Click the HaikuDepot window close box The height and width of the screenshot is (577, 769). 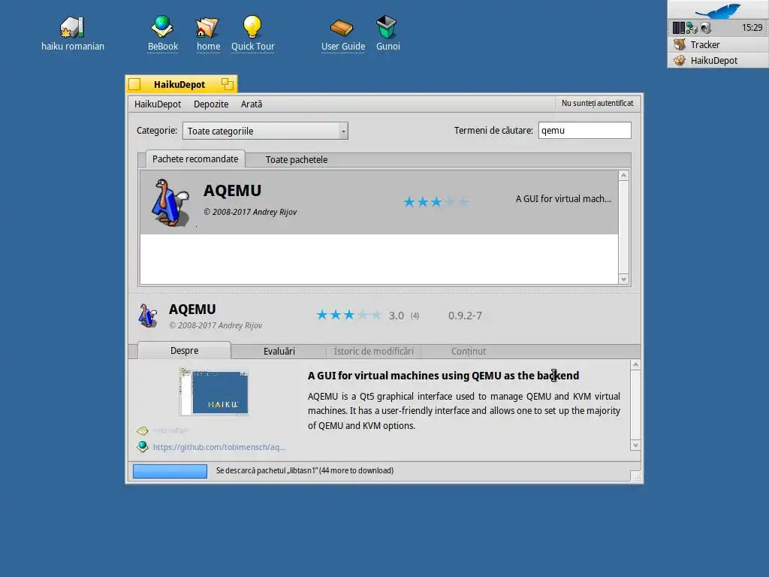tap(135, 84)
